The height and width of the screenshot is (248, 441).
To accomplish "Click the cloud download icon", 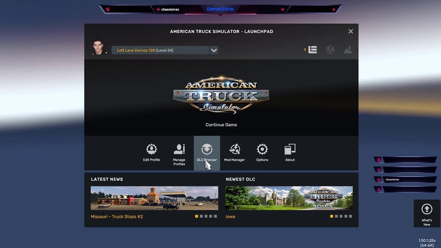I will pos(348,50).
